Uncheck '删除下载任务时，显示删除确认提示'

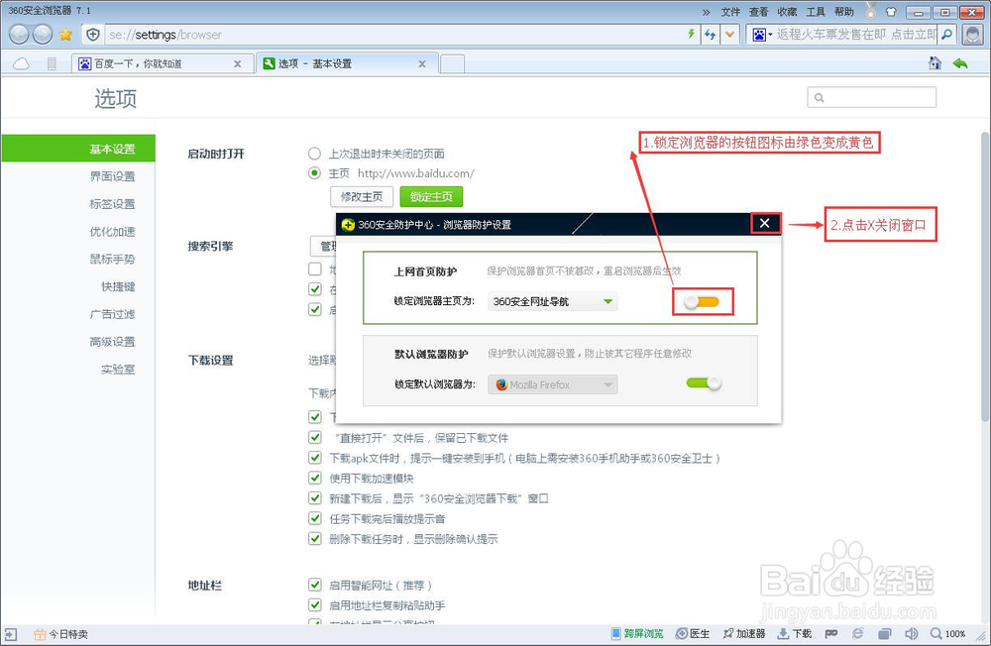(315, 539)
